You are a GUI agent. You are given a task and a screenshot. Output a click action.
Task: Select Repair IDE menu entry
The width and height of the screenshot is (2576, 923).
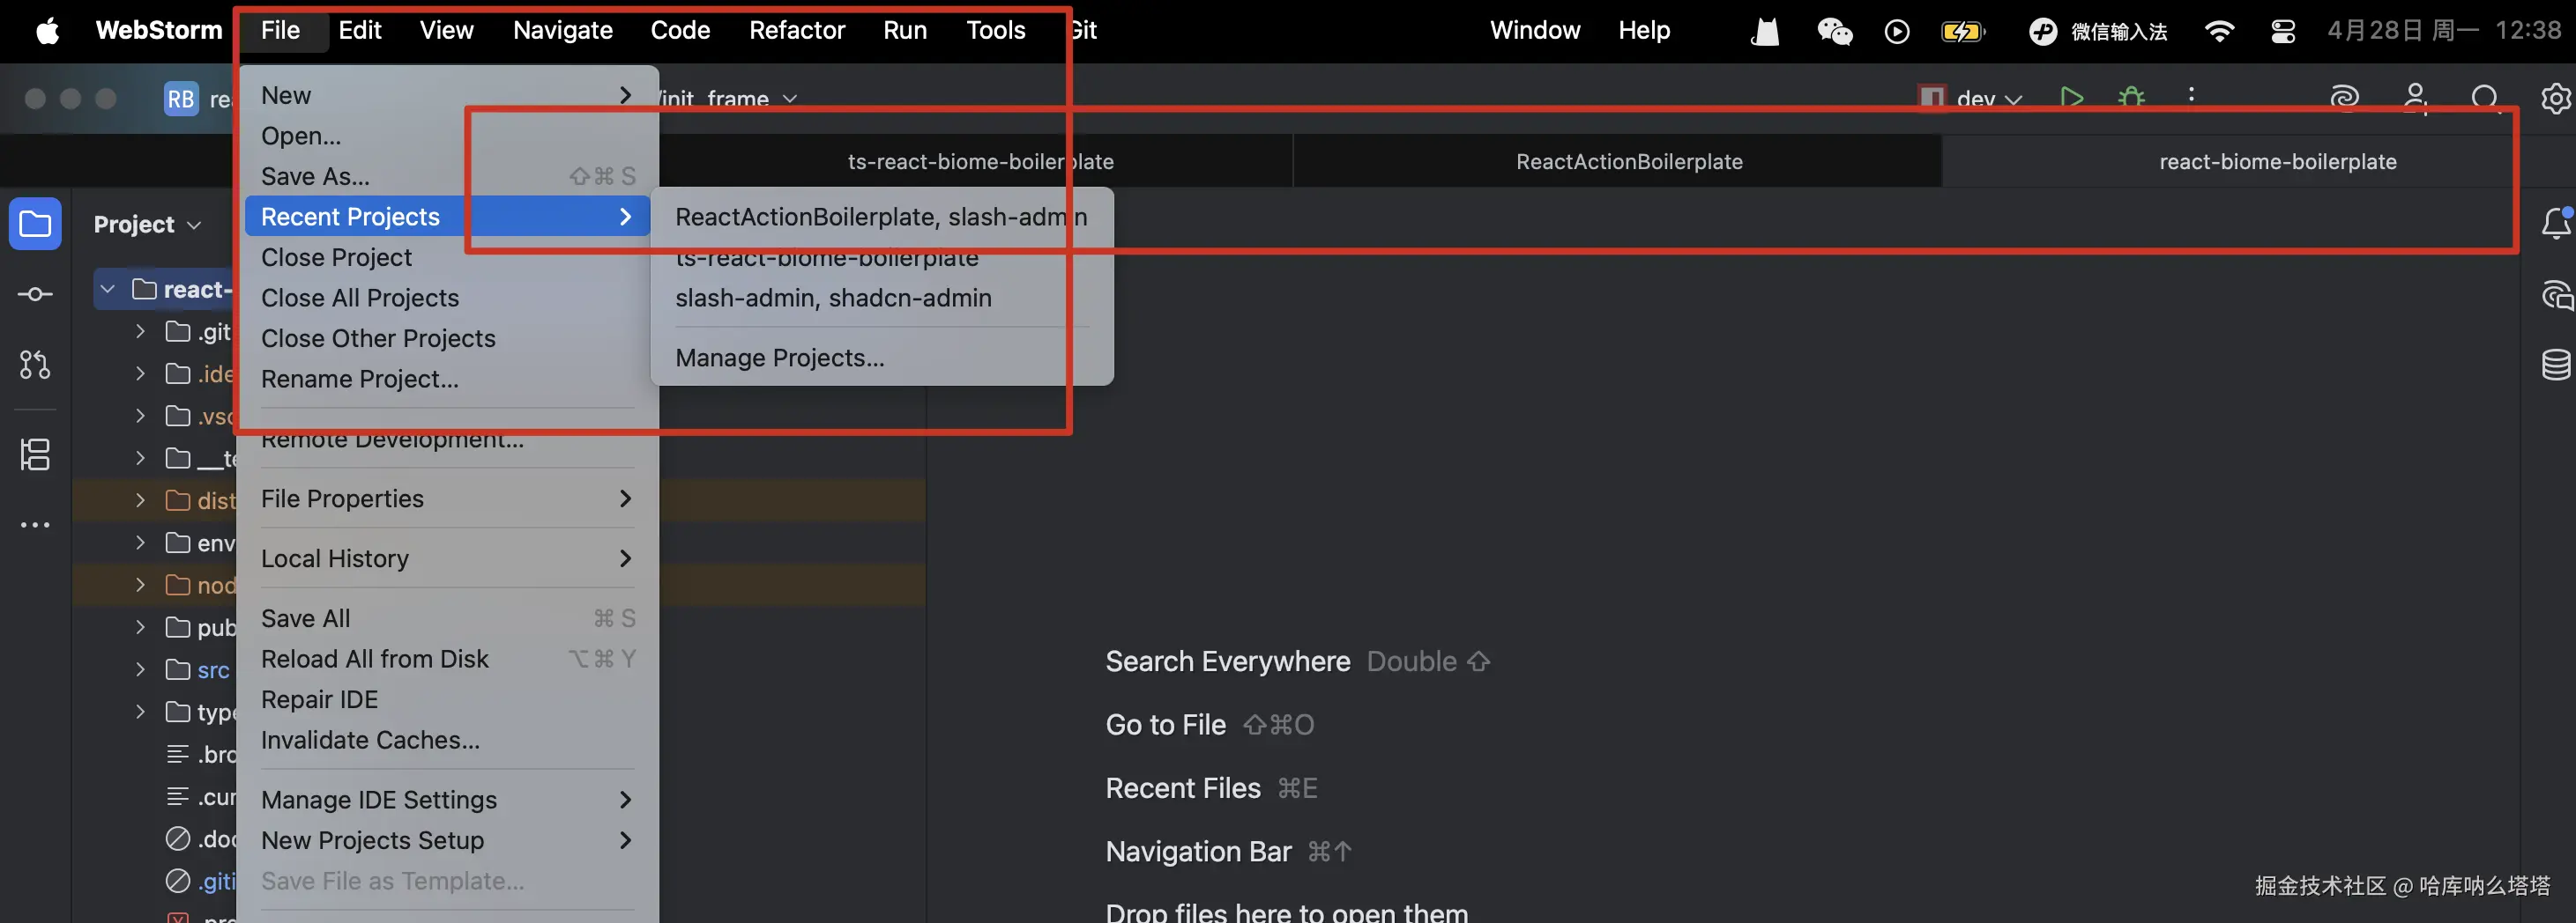[x=447, y=700]
